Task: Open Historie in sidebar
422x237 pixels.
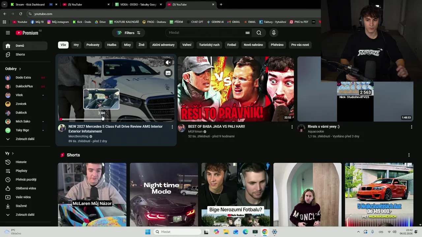Action: click(25, 162)
